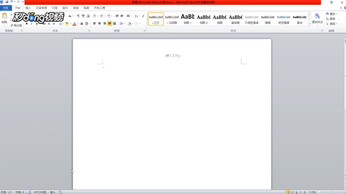Click the character shading icon
Viewport: 346px width, 194px height.
pyautogui.click(x=82, y=23)
